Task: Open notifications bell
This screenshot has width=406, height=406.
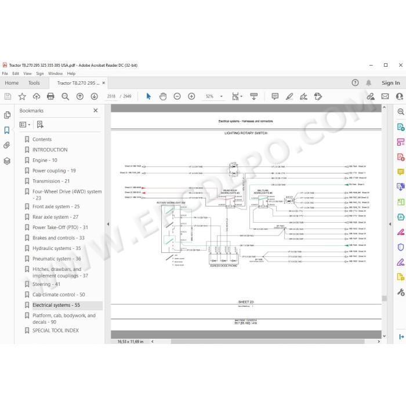Action: (369, 83)
